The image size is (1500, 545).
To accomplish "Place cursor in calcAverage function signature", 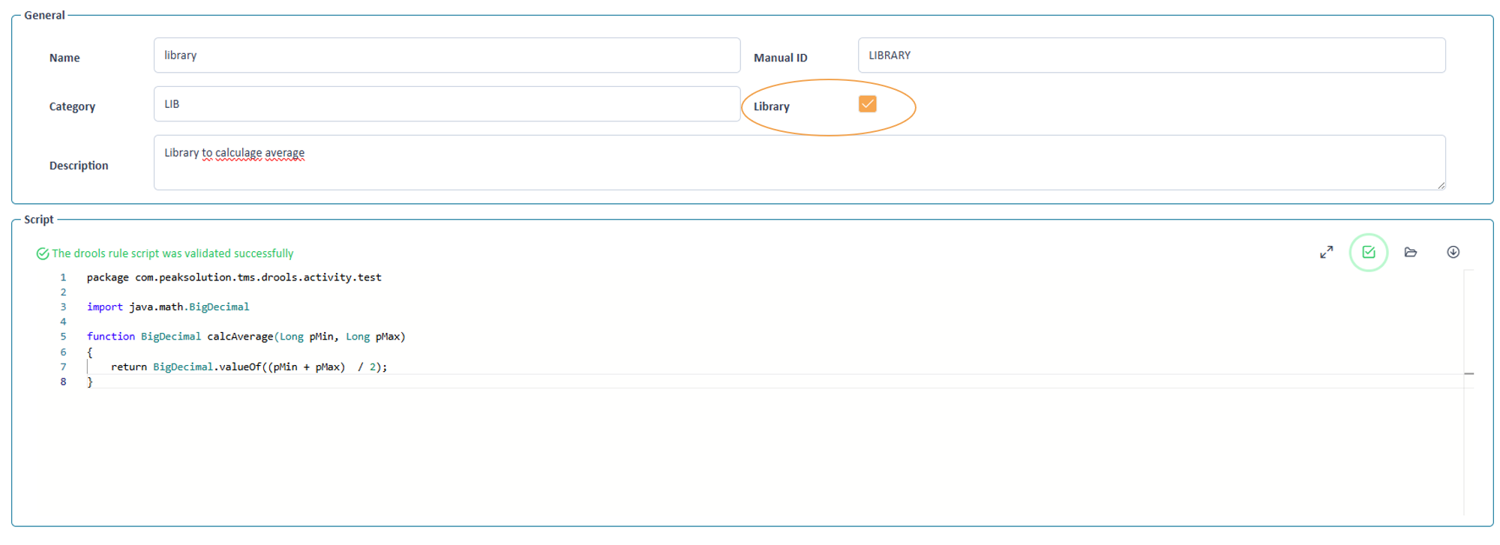I will point(246,337).
